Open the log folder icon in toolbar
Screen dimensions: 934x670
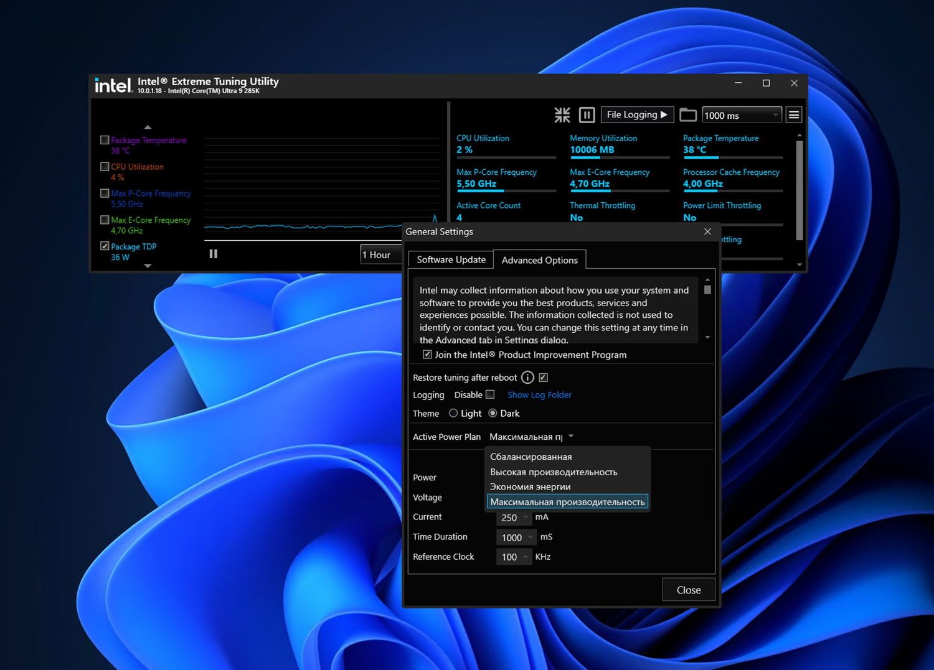[688, 115]
